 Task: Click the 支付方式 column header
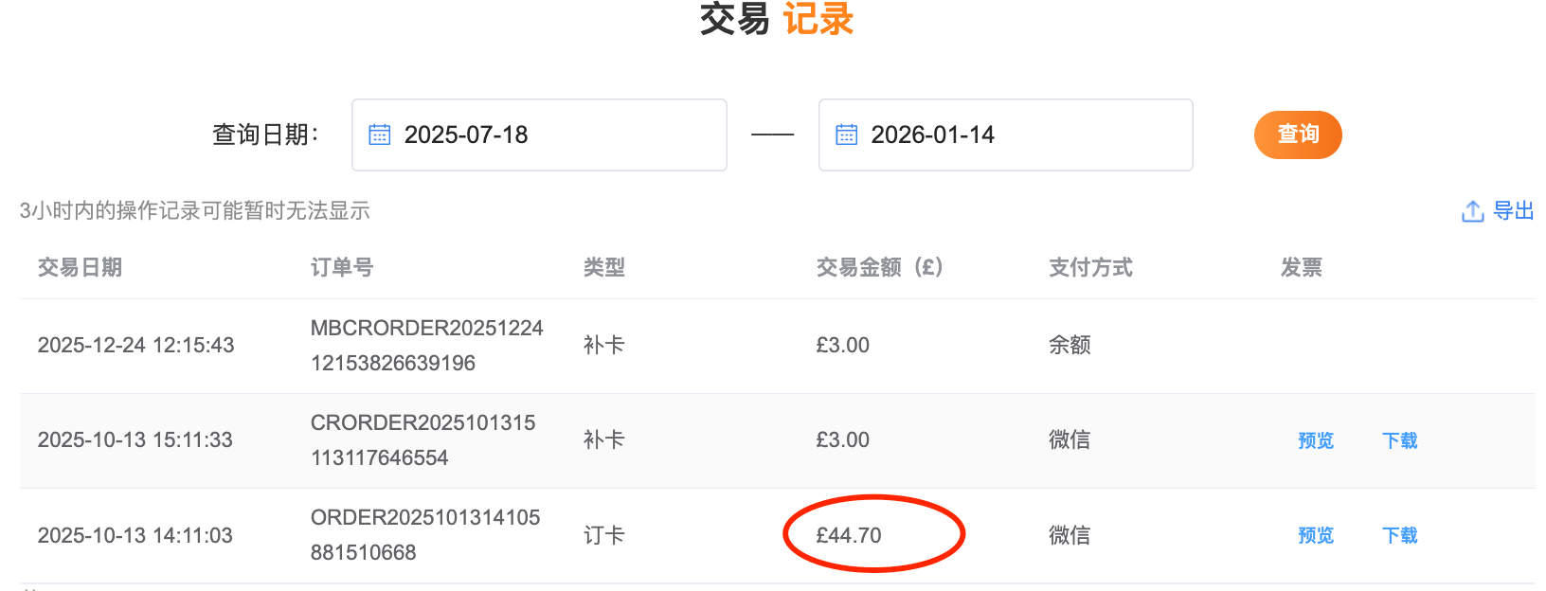click(x=1089, y=267)
